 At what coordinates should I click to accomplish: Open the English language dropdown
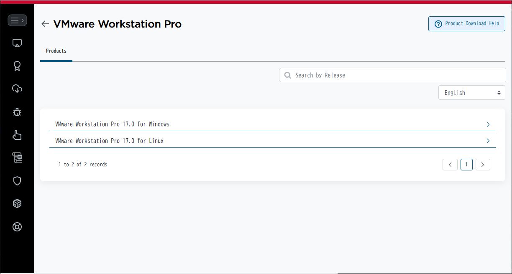471,93
